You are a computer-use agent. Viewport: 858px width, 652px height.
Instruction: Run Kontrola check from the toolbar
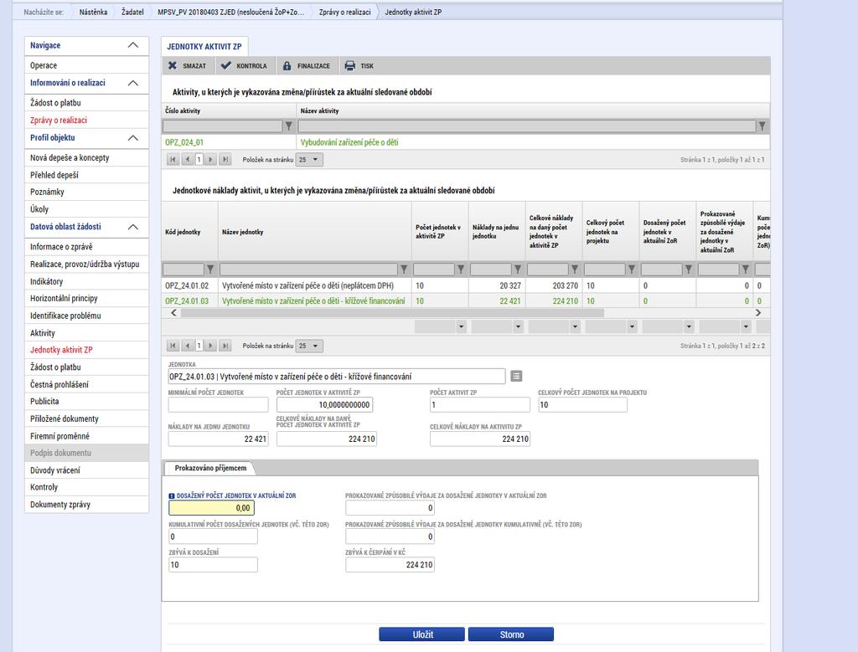pyautogui.click(x=244, y=65)
